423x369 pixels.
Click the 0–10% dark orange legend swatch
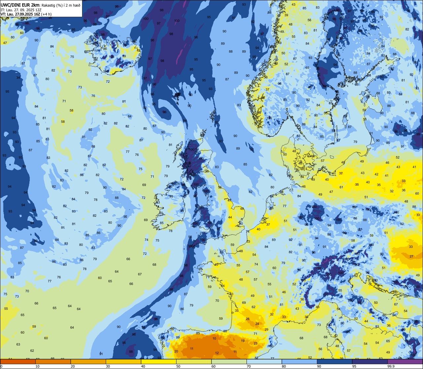pyautogui.click(x=18, y=361)
